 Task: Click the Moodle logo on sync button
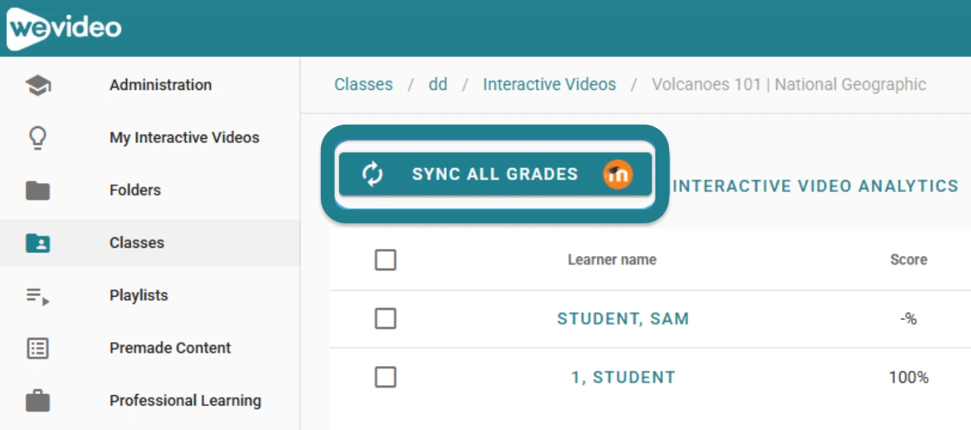click(617, 174)
